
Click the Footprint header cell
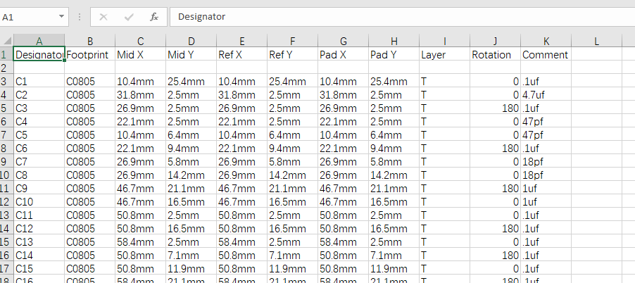89,54
